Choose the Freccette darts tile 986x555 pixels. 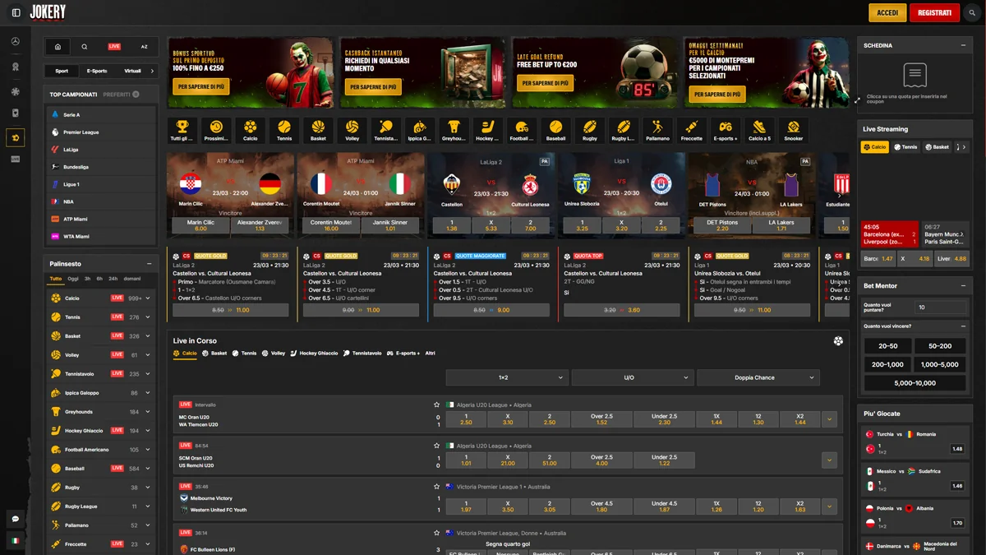tap(692, 130)
